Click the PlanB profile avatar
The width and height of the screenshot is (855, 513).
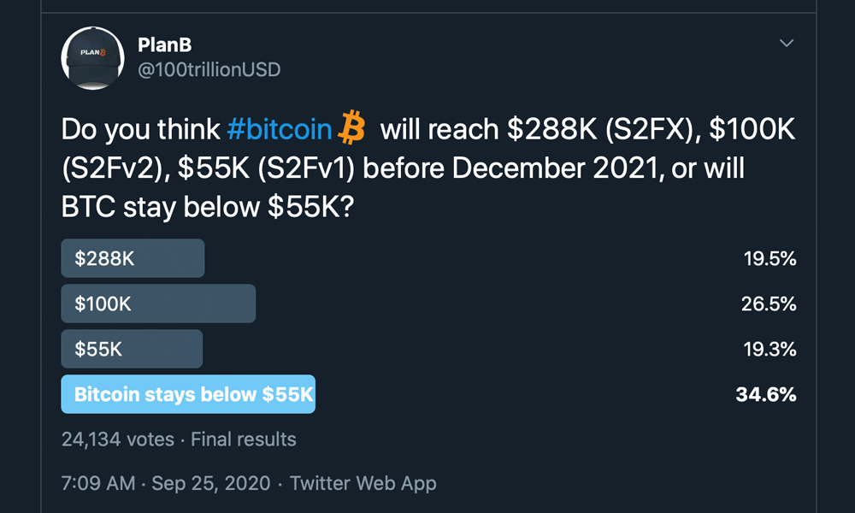click(x=92, y=59)
